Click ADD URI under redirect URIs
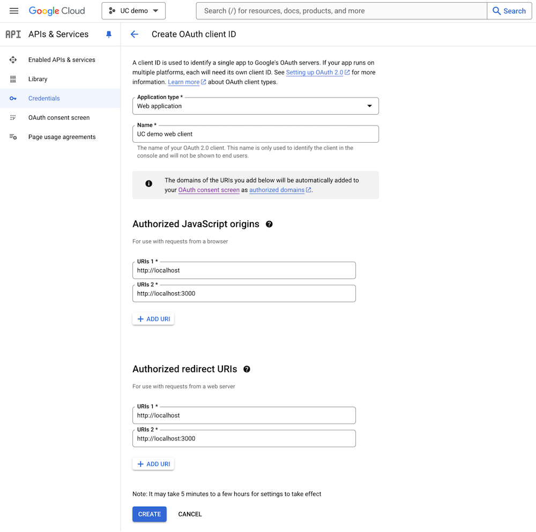 (x=153, y=464)
